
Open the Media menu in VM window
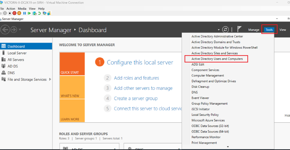pos(22,9)
